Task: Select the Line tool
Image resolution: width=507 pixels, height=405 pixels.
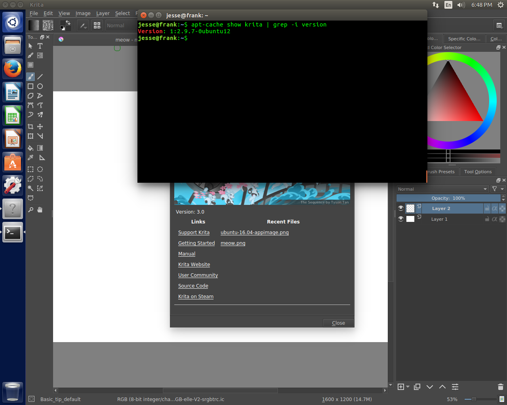Action: click(40, 77)
